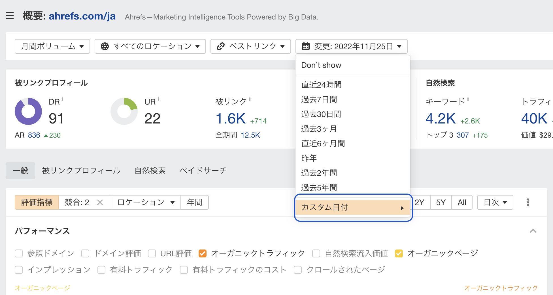Image resolution: width=553 pixels, height=295 pixels.
Task: Open the 月間ボリューム dropdown
Action: pos(52,46)
